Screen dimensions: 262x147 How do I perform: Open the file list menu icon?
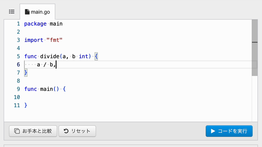12,12
